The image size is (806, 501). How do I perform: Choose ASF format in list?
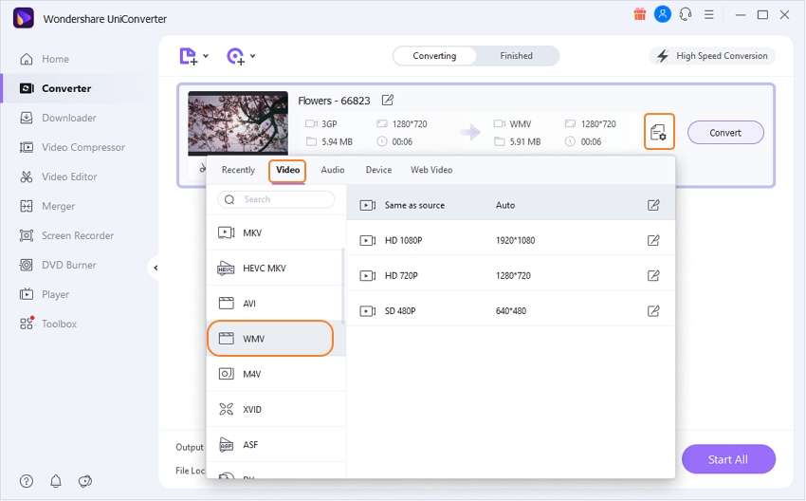[274, 445]
